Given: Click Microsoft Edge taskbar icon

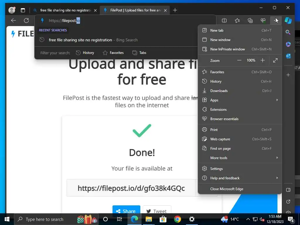Looking at the screenshot, I should tap(134, 219).
